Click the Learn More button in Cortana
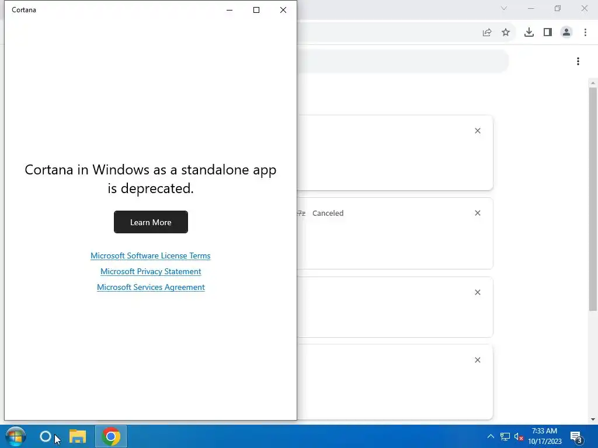 [151, 222]
